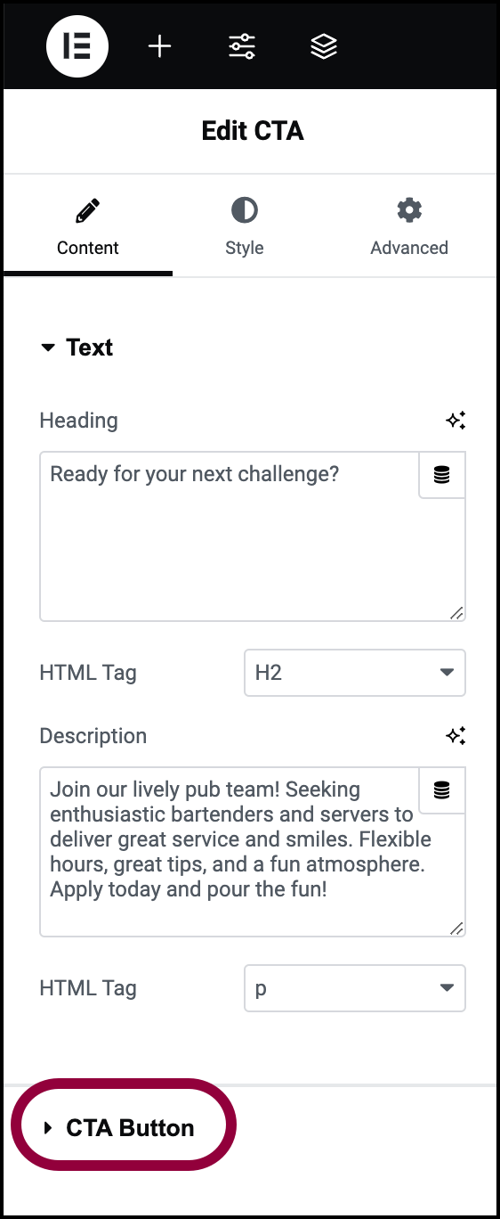The height and width of the screenshot is (1219, 500).
Task: Open dynamic tags icon in Heading field
Action: coord(442,475)
